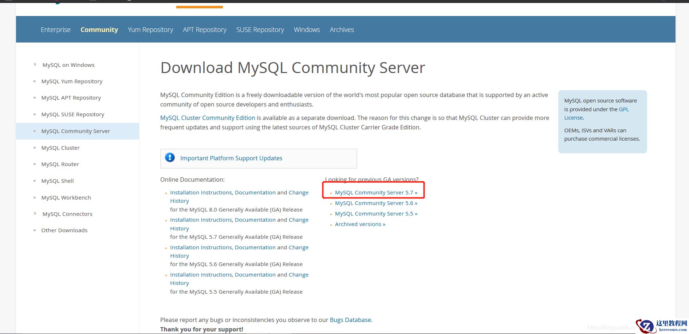Open MySQL Community Server 5.6 link
This screenshot has width=689, height=334.
tap(376, 203)
